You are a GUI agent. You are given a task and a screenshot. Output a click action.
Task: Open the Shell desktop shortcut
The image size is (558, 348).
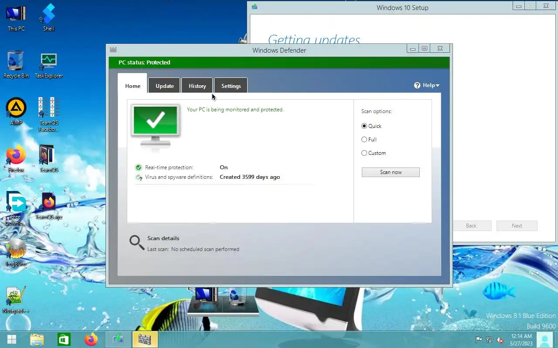click(48, 17)
